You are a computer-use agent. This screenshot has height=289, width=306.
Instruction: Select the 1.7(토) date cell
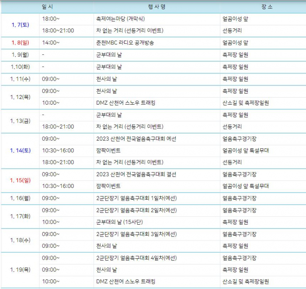(20, 25)
